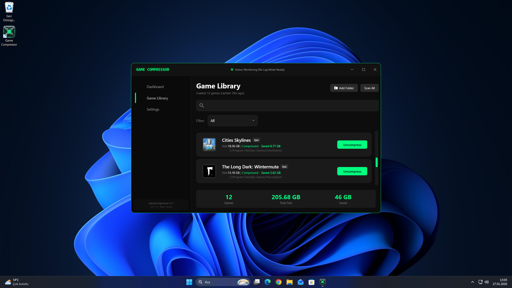The width and height of the screenshot is (512, 288).
Task: Open the Recycle Bin (Geri Dönüşüm)
Action: (x=9, y=7)
